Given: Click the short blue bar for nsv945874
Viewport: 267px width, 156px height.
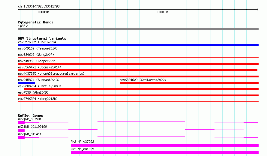Looking at the screenshot, I should click(x=26, y=83).
